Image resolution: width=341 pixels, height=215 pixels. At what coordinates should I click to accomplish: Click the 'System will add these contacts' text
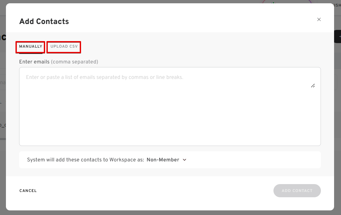[x=85, y=160]
